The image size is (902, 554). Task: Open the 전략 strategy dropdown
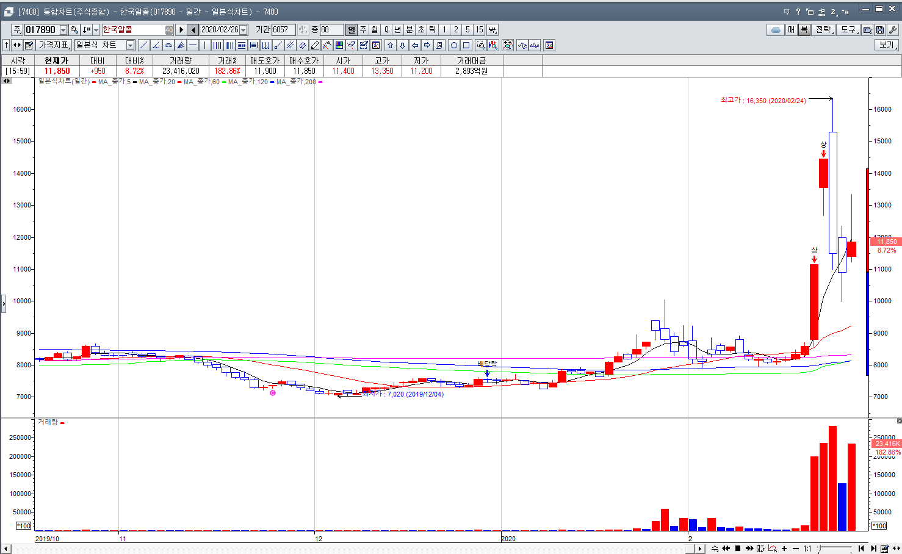point(824,29)
